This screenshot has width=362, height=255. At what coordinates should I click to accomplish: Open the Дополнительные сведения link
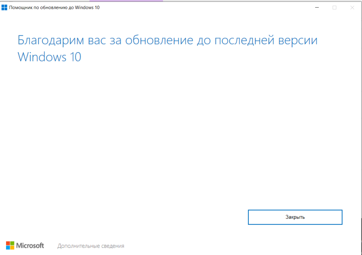(x=91, y=246)
